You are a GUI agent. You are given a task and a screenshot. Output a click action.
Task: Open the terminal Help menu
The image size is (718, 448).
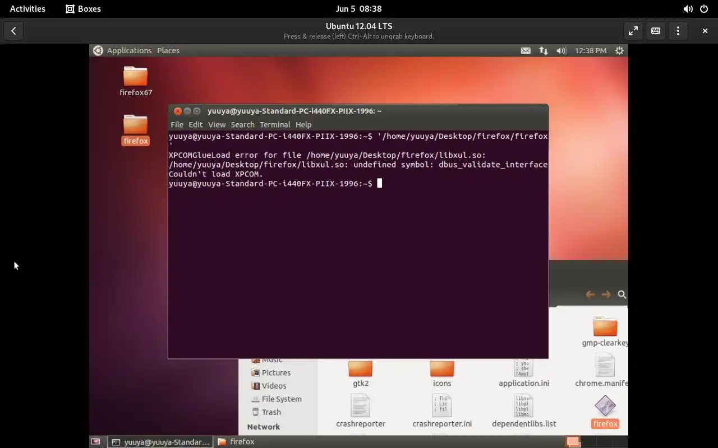click(303, 124)
